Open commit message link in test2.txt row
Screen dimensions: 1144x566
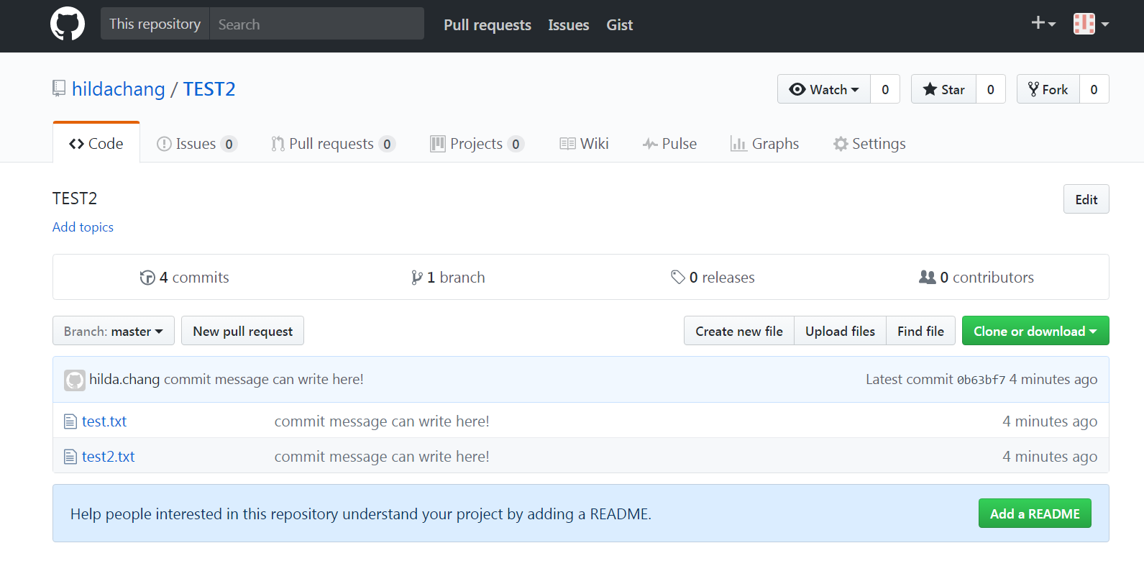click(382, 457)
